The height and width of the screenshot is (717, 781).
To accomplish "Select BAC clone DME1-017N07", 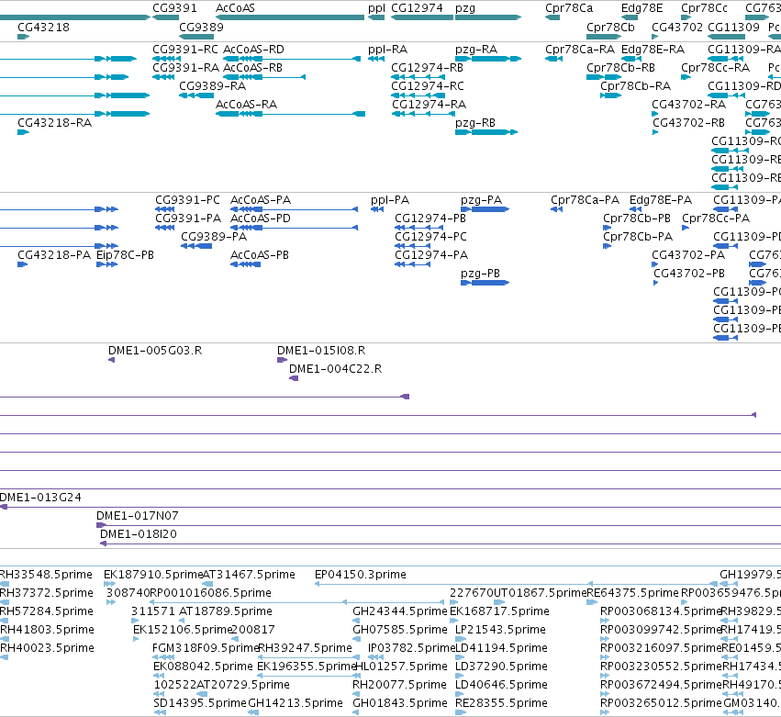I will click(x=137, y=516).
